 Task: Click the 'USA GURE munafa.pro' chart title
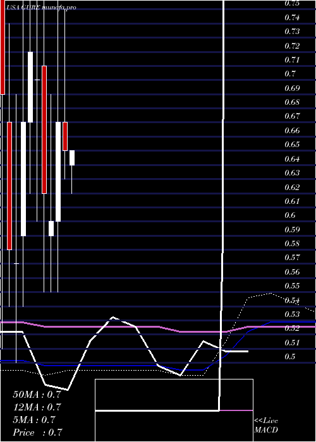[41, 8]
